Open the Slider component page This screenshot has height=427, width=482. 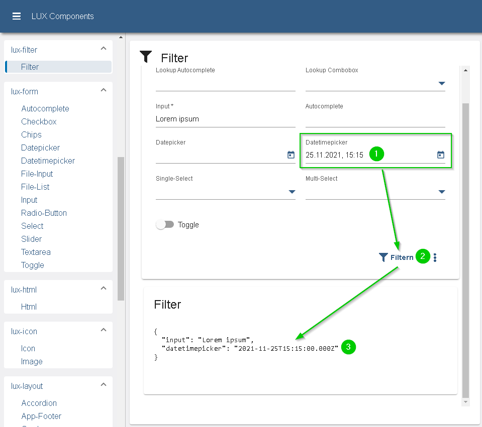[31, 239]
